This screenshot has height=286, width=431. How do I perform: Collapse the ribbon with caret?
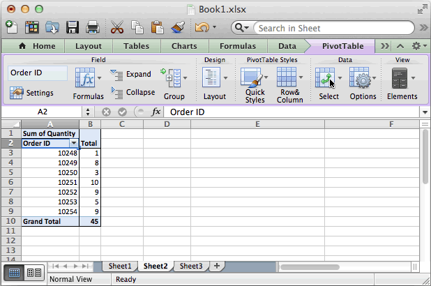pos(400,46)
